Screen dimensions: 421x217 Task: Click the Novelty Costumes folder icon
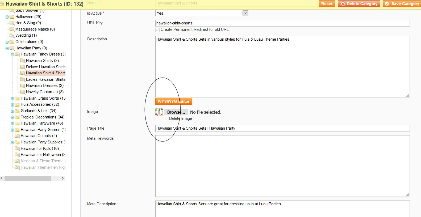(23, 92)
